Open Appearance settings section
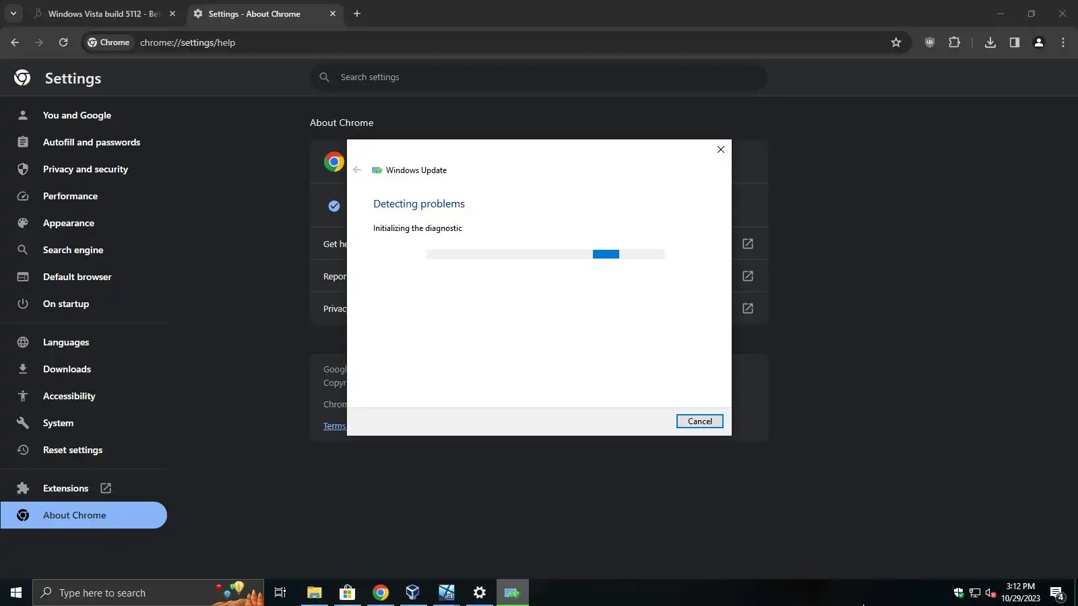Screen dimensions: 1078x606 (x=84, y=223)
